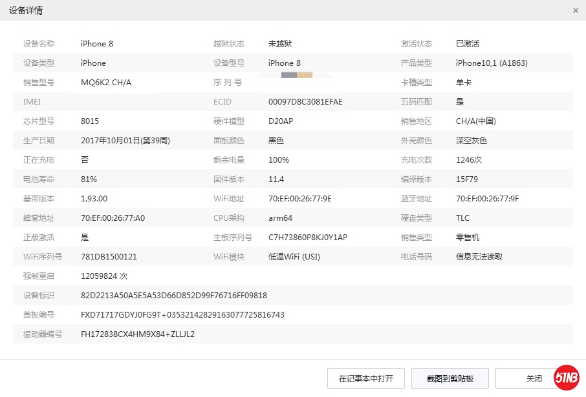The height and width of the screenshot is (397, 586).
Task: Click the 在记事本中打开 button
Action: click(x=366, y=378)
